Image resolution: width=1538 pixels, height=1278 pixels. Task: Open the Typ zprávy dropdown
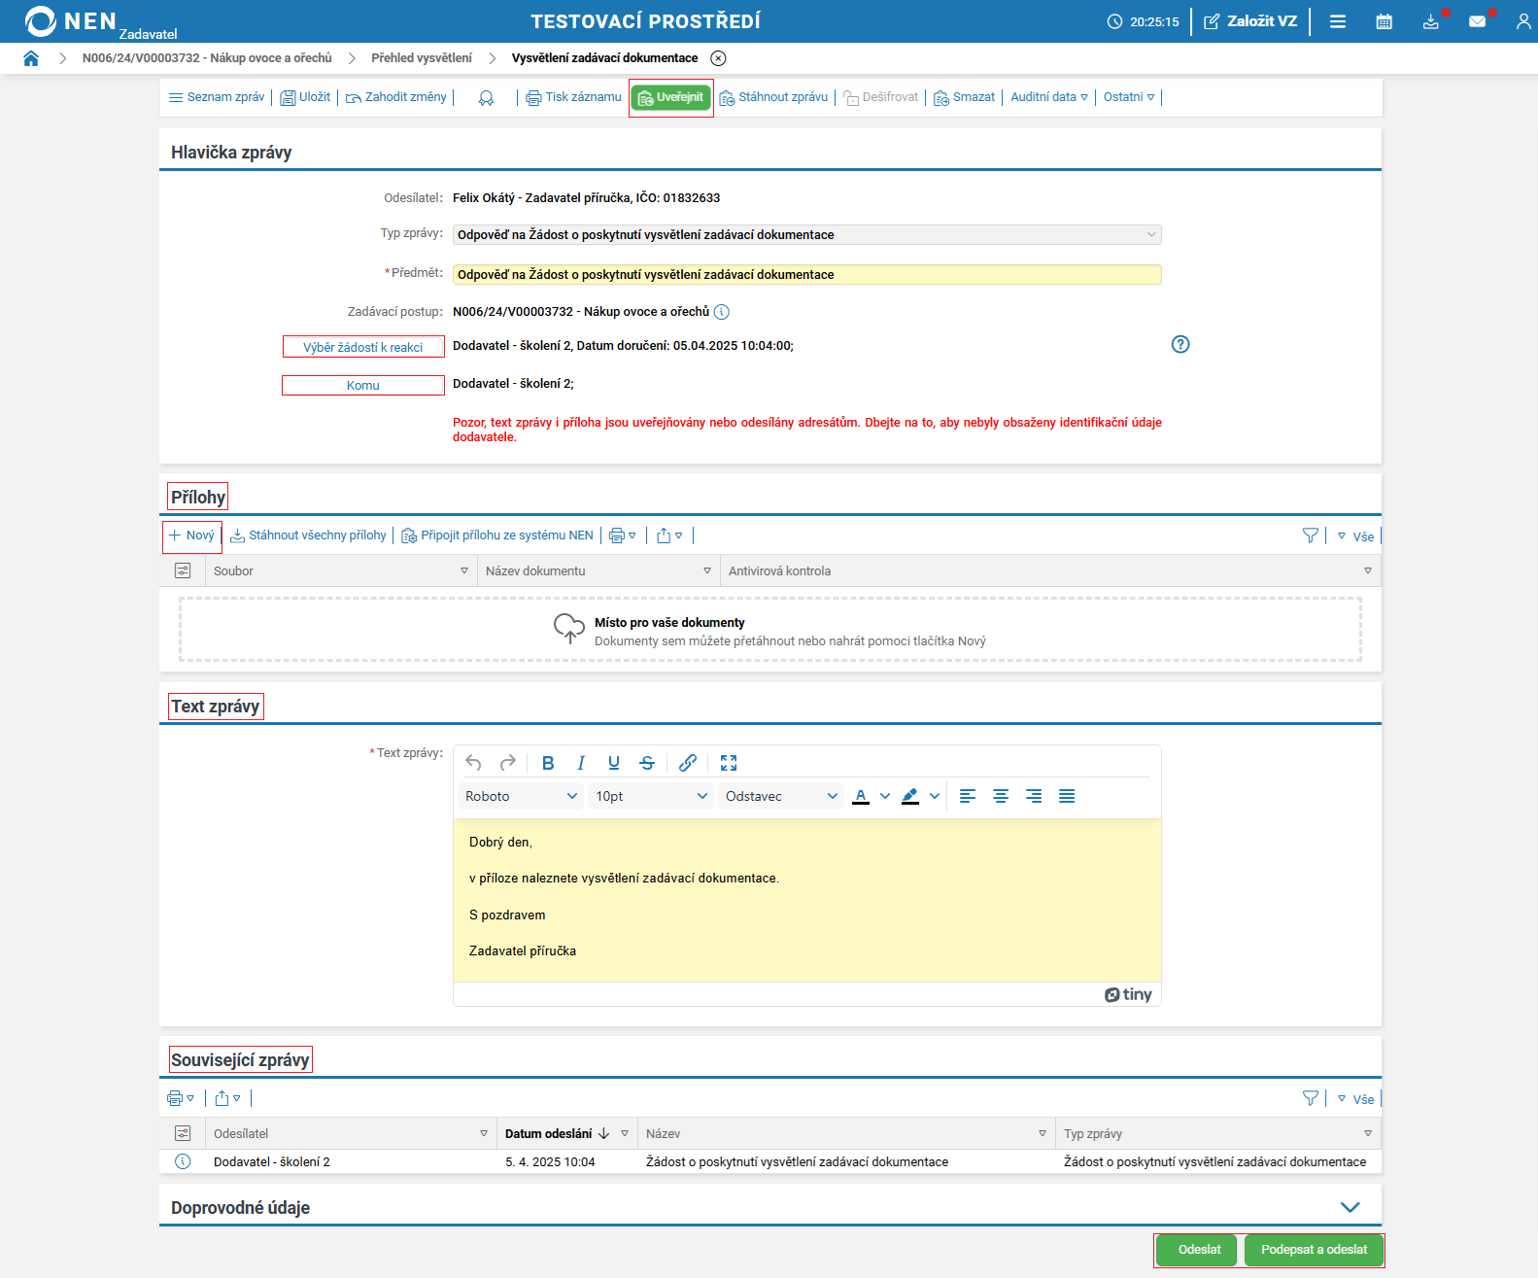click(x=806, y=235)
